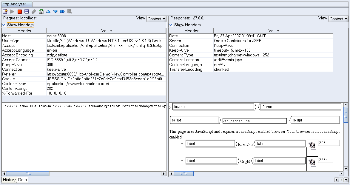Screen dimensions: 350x185
Task: Click the blue double-arrow fast forward icon
Action: click(62, 12)
